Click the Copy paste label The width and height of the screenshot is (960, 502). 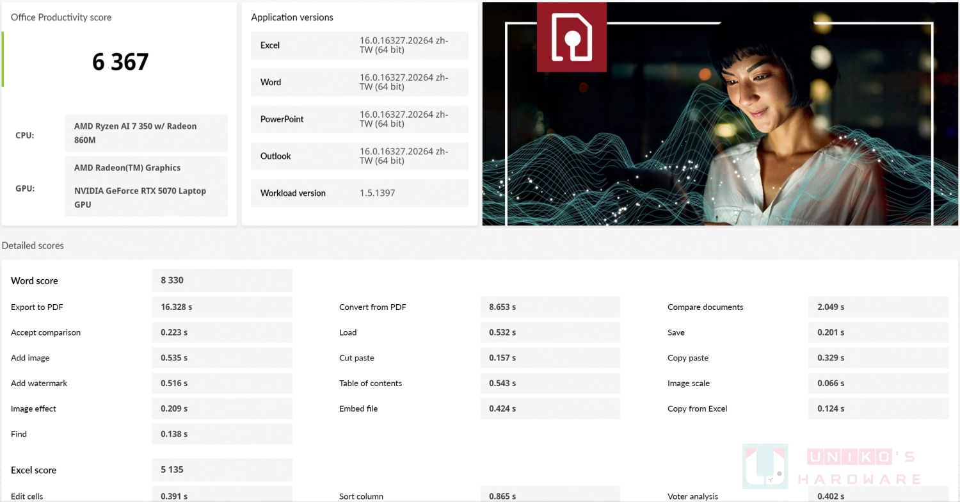click(688, 358)
